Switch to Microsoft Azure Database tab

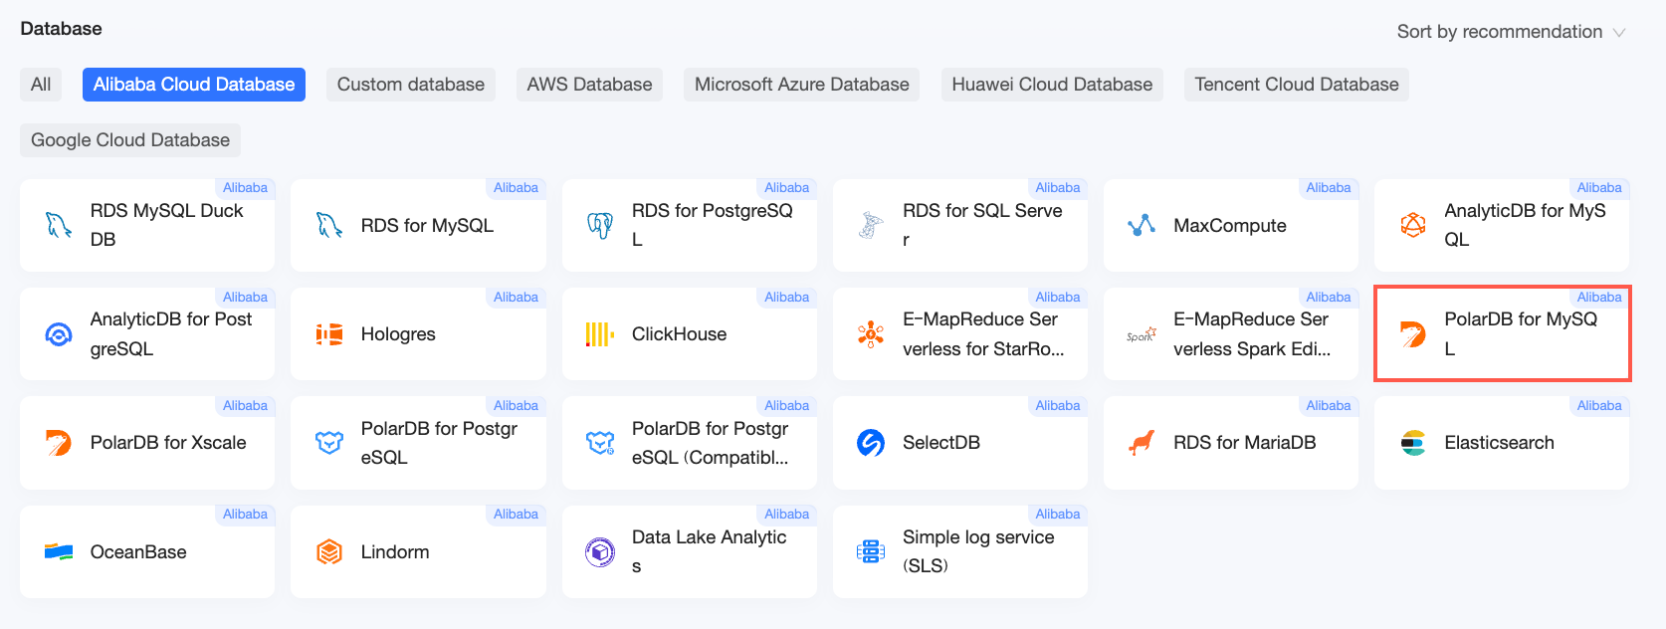801,85
